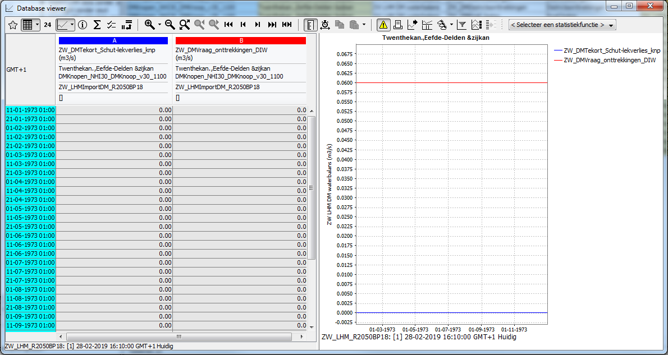Click the print icon

tap(398, 25)
